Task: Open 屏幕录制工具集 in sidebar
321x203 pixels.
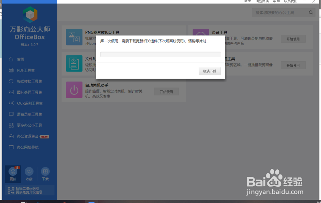Action: pos(30,114)
